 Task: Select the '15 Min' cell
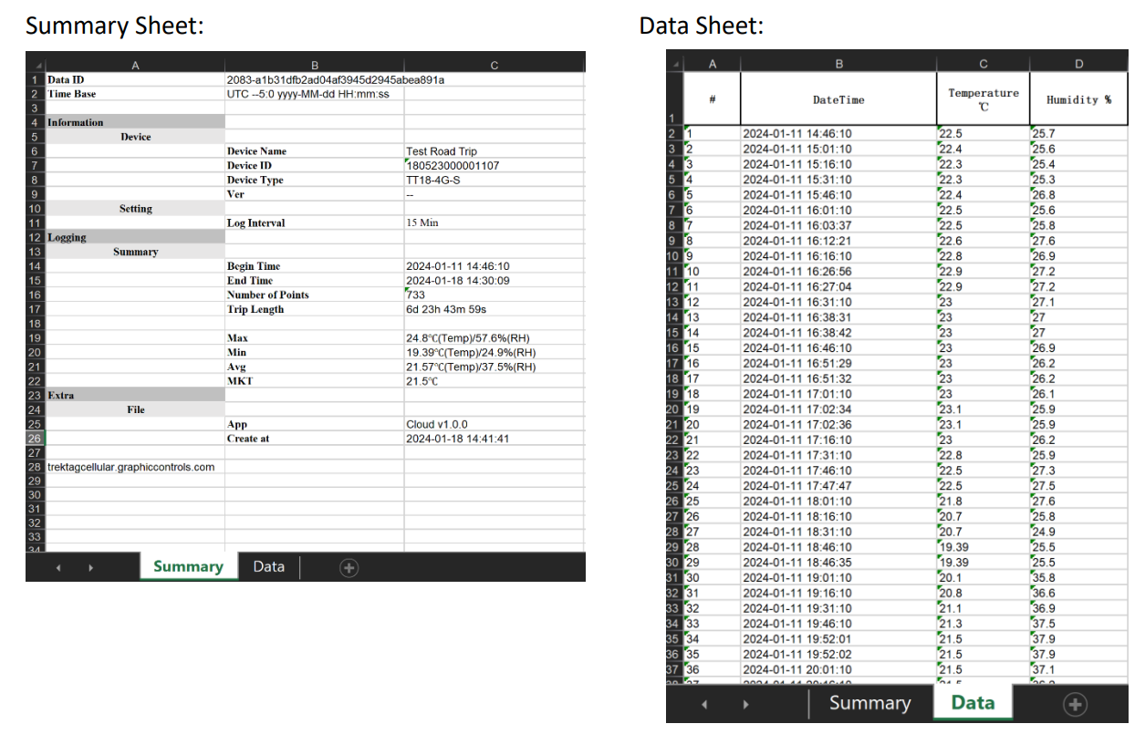494,222
